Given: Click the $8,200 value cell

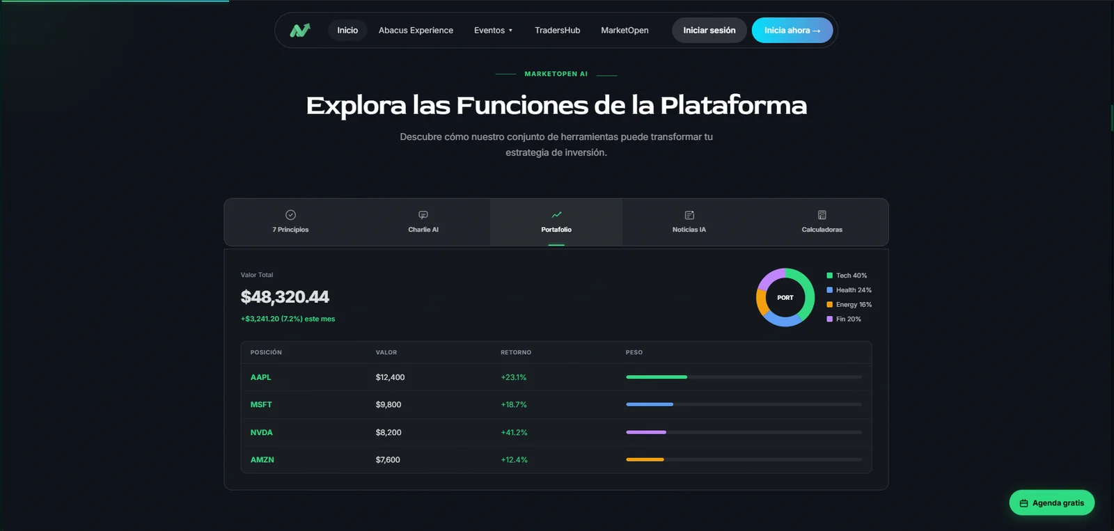Looking at the screenshot, I should 389,432.
